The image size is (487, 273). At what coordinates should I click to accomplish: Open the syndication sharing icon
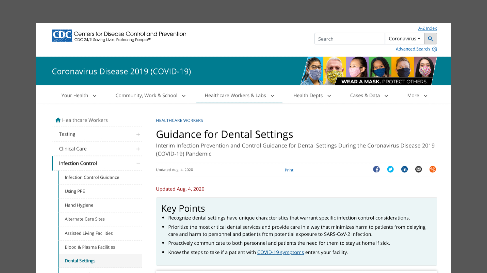(x=432, y=169)
